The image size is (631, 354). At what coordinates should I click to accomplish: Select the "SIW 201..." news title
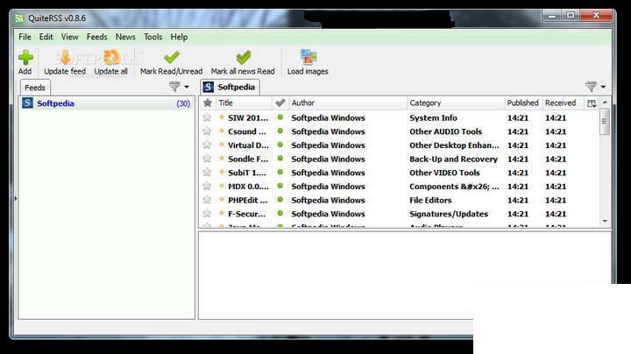point(248,118)
